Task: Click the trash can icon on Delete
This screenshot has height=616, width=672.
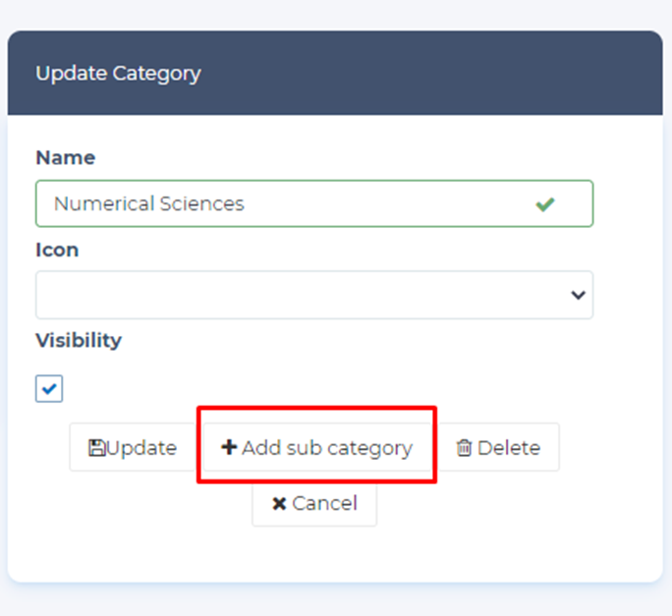Action: point(465,448)
